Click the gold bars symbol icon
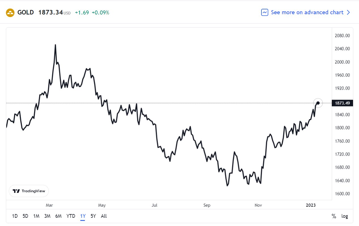 pyautogui.click(x=10, y=13)
